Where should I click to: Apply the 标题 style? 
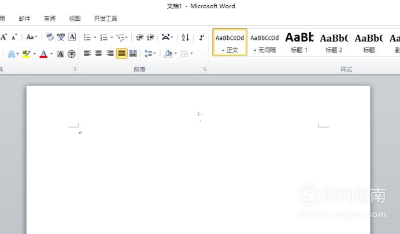(x=369, y=42)
